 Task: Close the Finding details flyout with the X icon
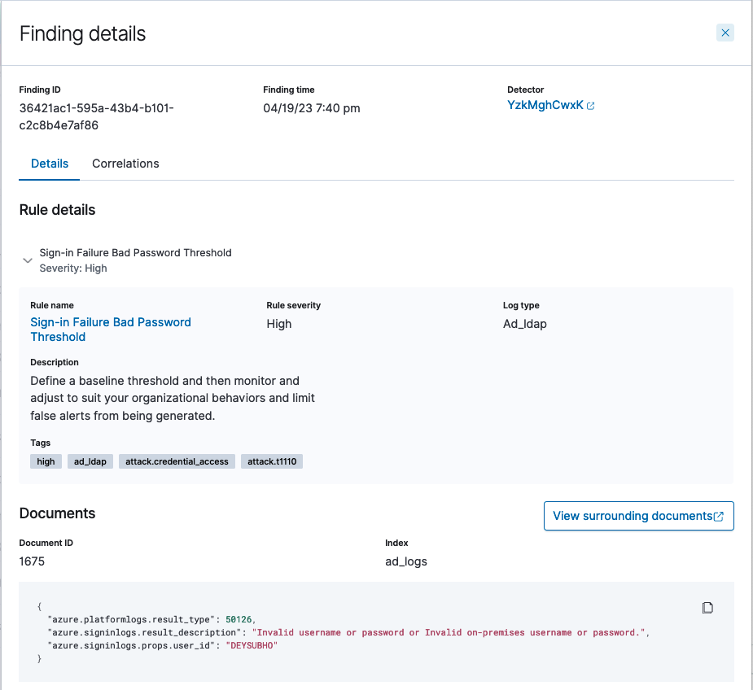tap(725, 33)
